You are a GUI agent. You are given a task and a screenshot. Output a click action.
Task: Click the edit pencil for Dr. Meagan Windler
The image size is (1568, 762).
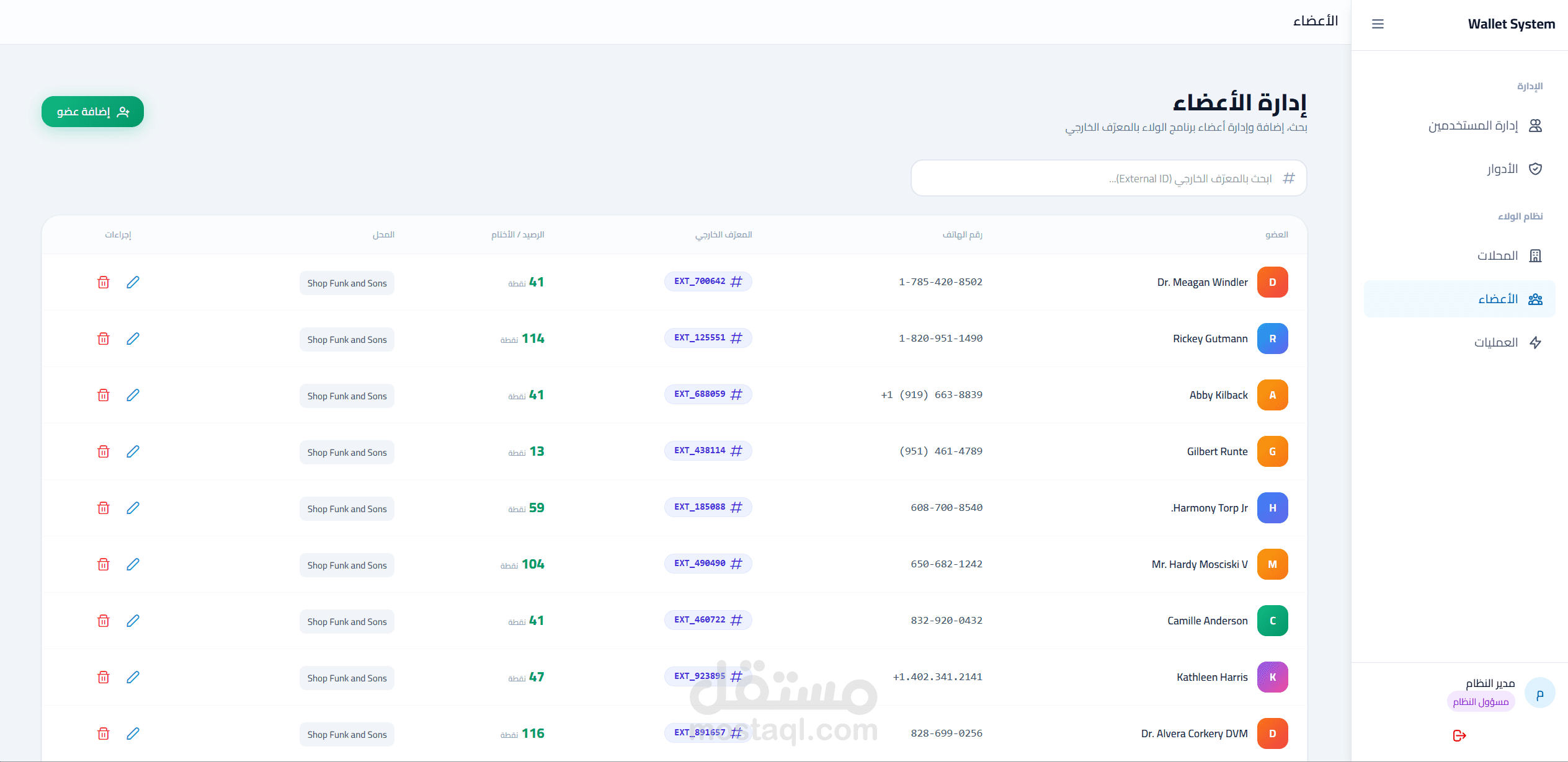133,282
